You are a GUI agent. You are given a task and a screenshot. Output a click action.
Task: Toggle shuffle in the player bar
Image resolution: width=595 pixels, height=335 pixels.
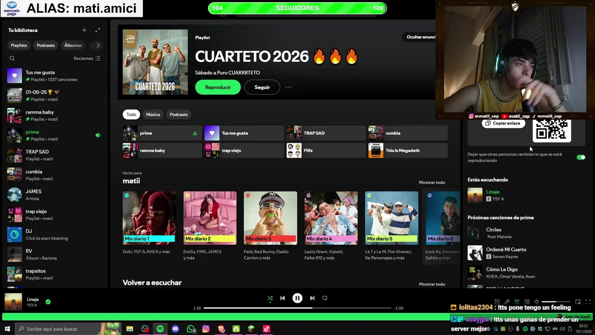(270, 298)
